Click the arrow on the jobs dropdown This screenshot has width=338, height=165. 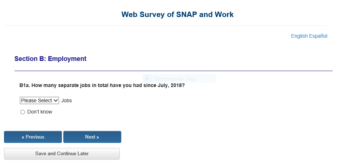(56, 100)
